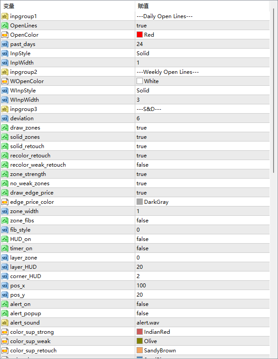Click the color icon beside color_sup_retouch
This screenshot has height=359, width=278.
(5, 351)
